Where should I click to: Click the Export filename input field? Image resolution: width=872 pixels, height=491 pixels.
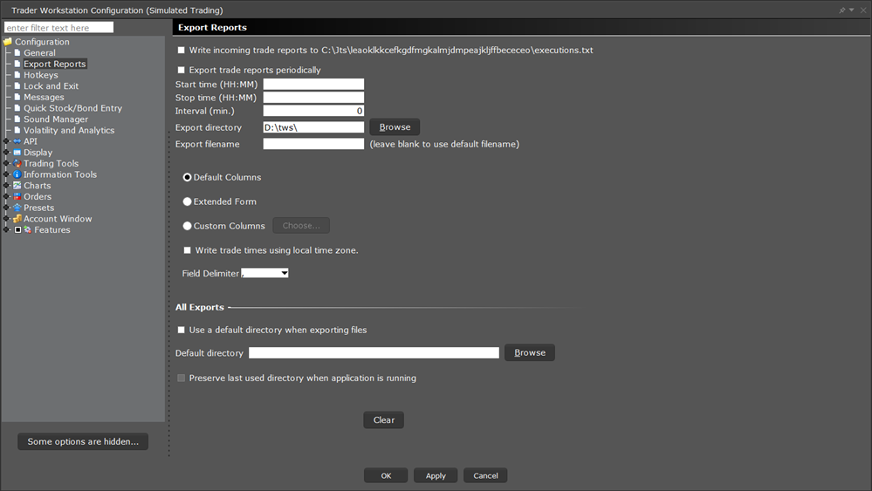[313, 144]
